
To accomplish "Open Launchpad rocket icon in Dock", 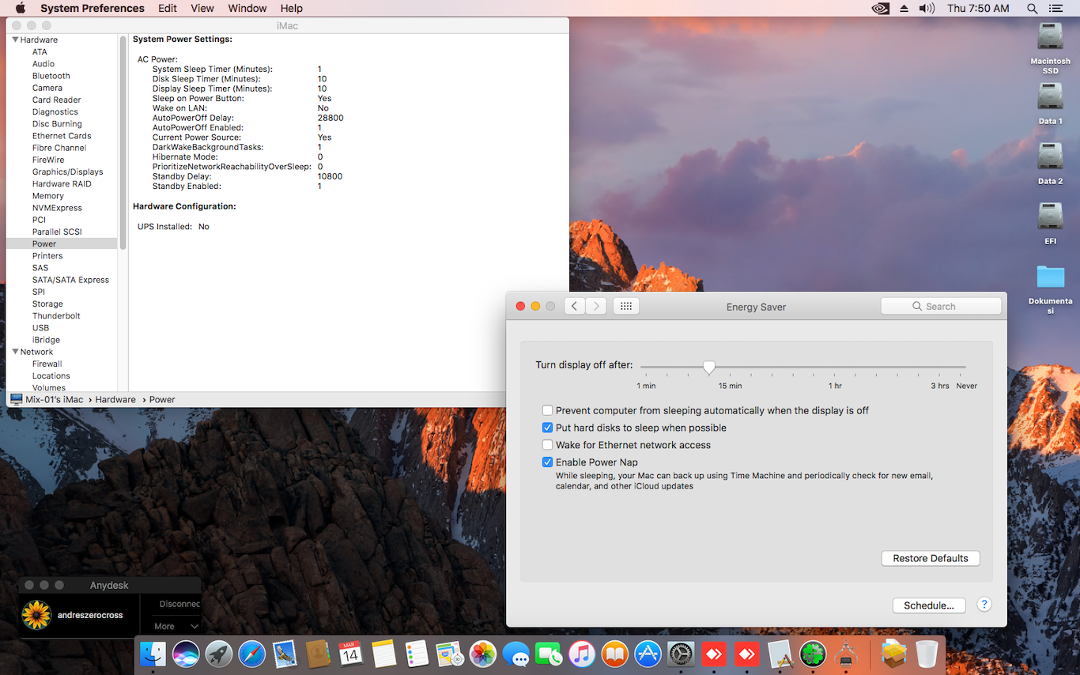I will [x=219, y=654].
